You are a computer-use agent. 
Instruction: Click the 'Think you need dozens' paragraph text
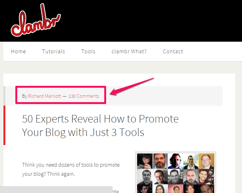(x=71, y=170)
